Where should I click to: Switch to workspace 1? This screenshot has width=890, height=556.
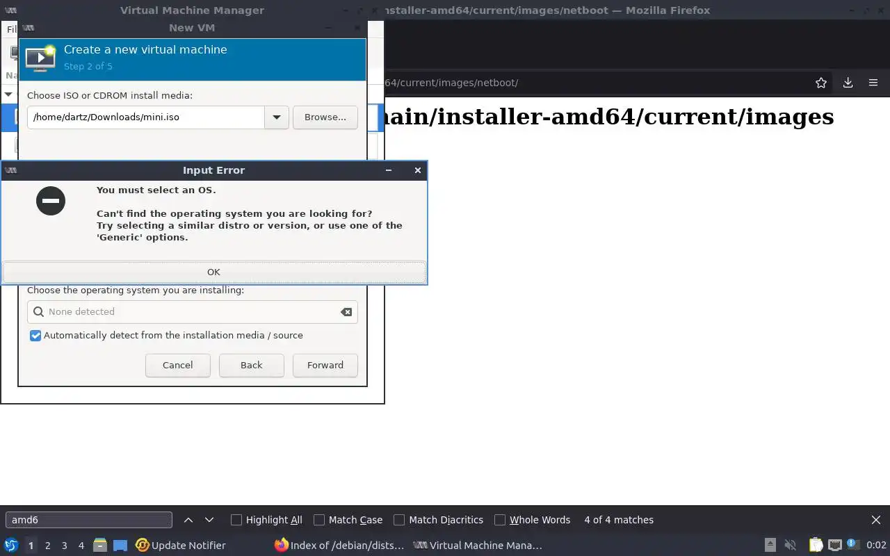pos(31,546)
